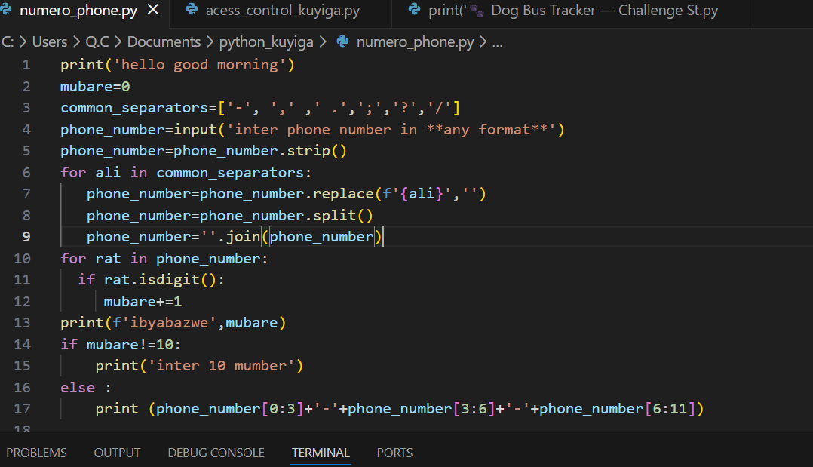The height and width of the screenshot is (467, 813).
Task: Click the slice phone_number[0:3]
Action: point(230,410)
